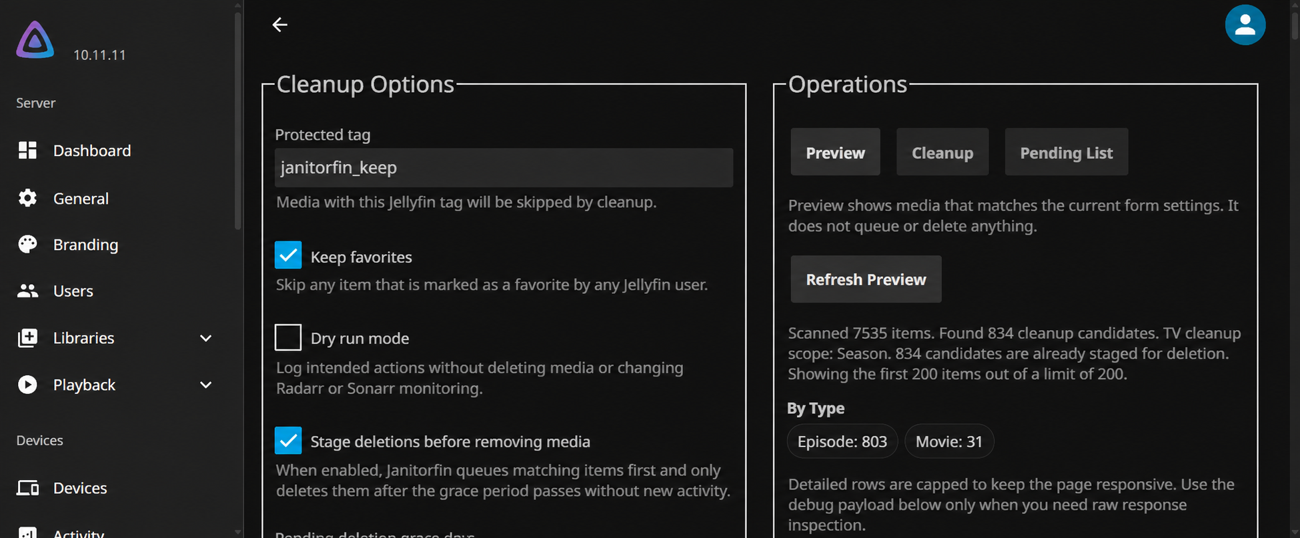Click the Libraries collection icon

(x=27, y=338)
